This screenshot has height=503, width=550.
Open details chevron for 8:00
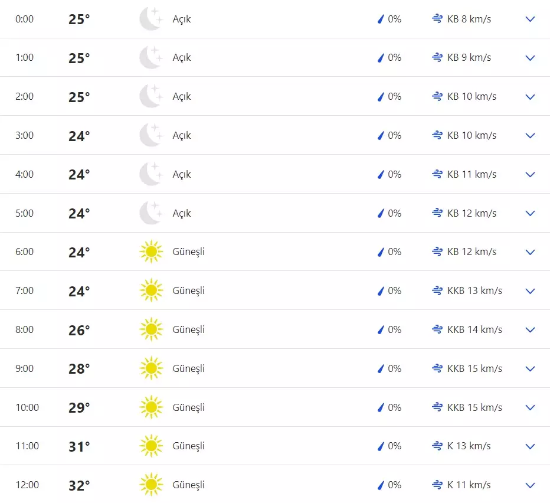coord(530,330)
